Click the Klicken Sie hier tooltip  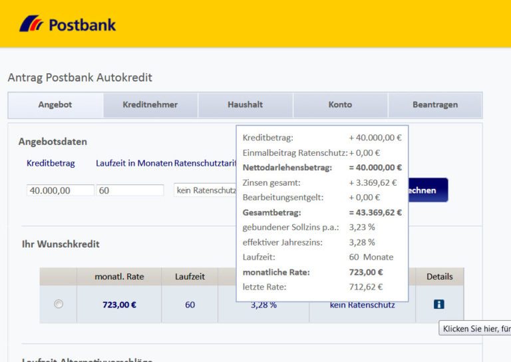click(475, 329)
